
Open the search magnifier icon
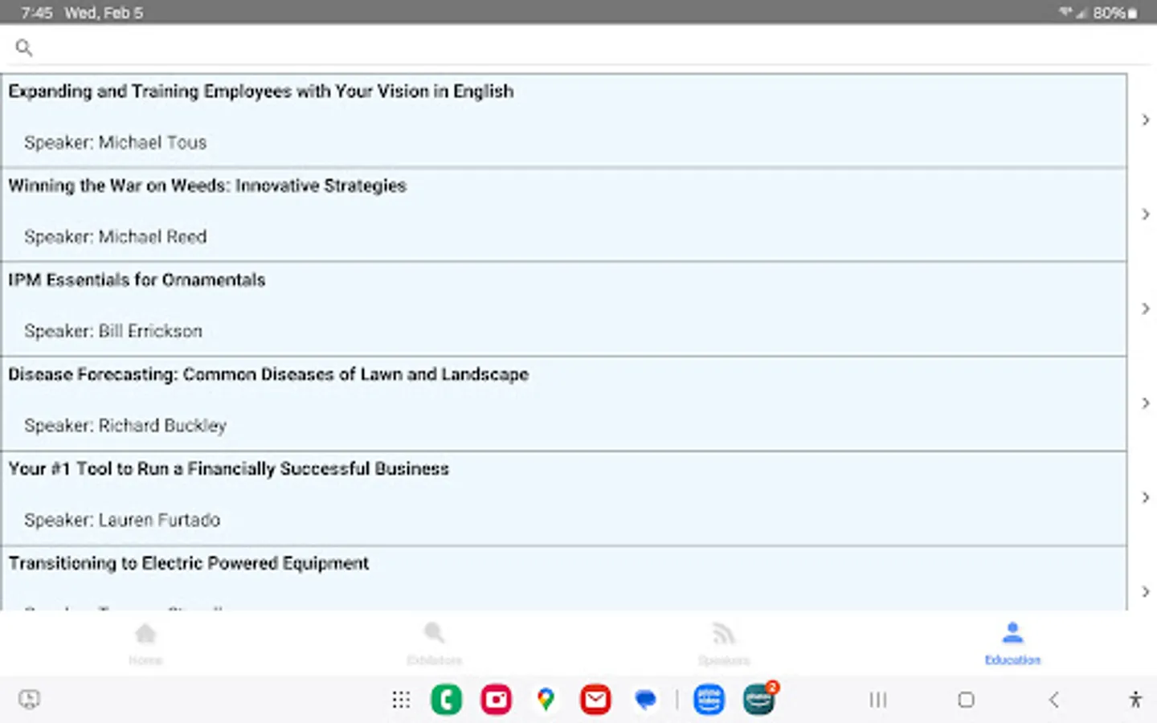pyautogui.click(x=23, y=47)
